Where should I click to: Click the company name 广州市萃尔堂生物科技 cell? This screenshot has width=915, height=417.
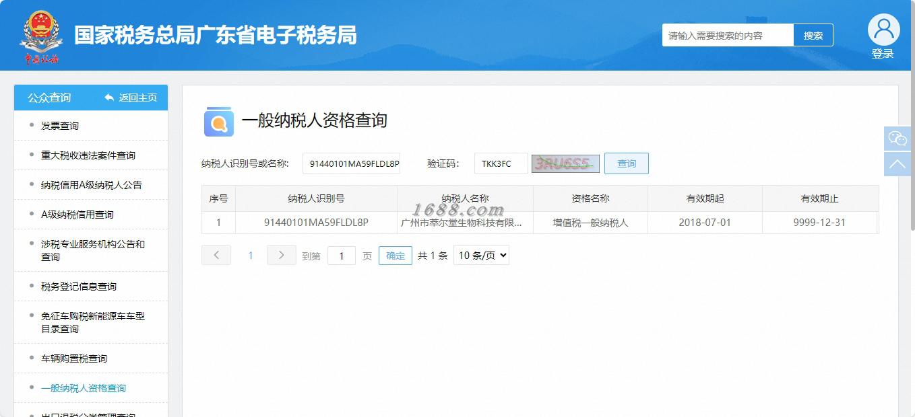tap(465, 223)
